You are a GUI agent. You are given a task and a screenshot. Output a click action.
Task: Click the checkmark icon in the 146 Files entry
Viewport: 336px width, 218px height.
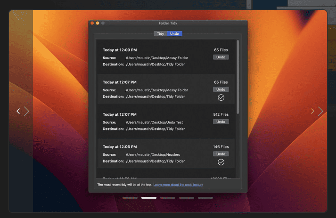tap(221, 162)
